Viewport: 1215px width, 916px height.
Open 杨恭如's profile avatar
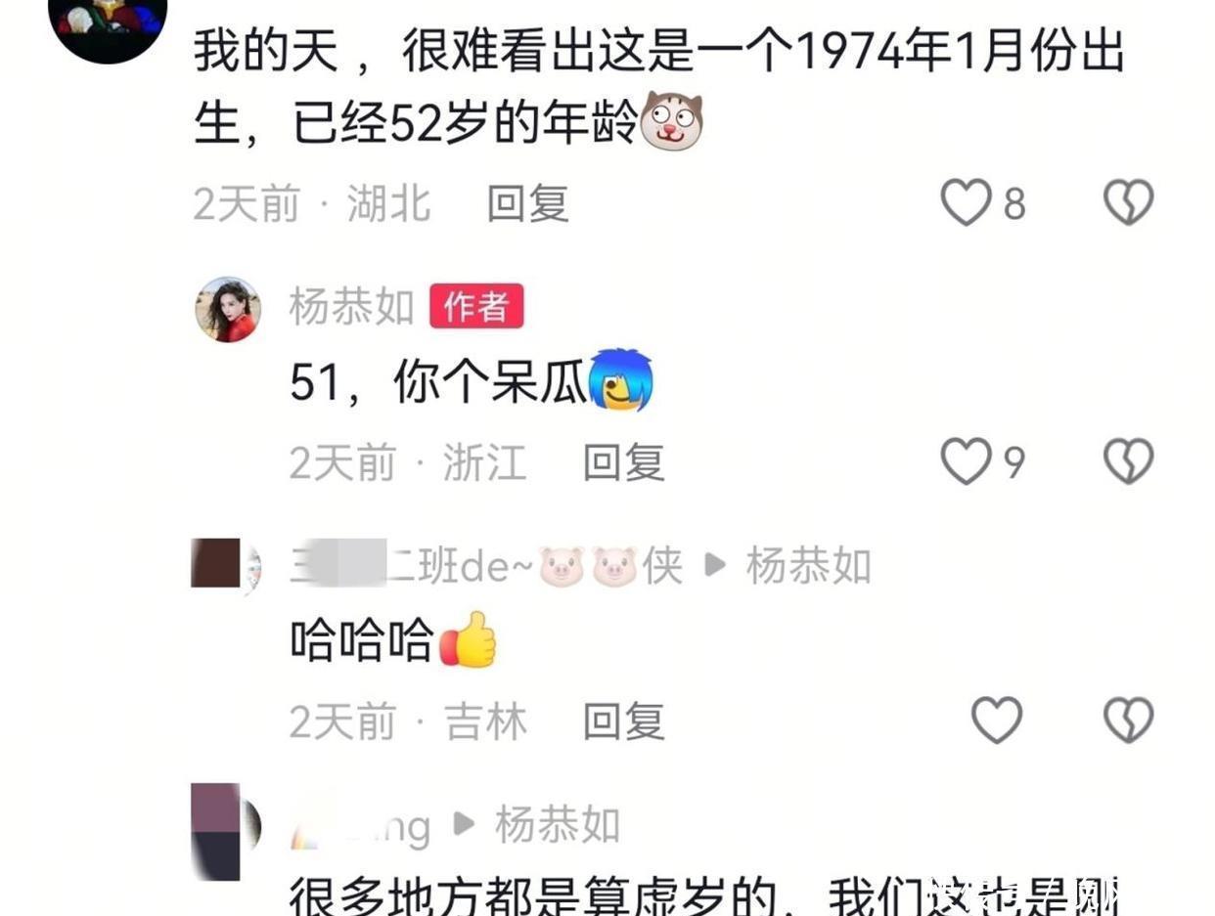(228, 309)
